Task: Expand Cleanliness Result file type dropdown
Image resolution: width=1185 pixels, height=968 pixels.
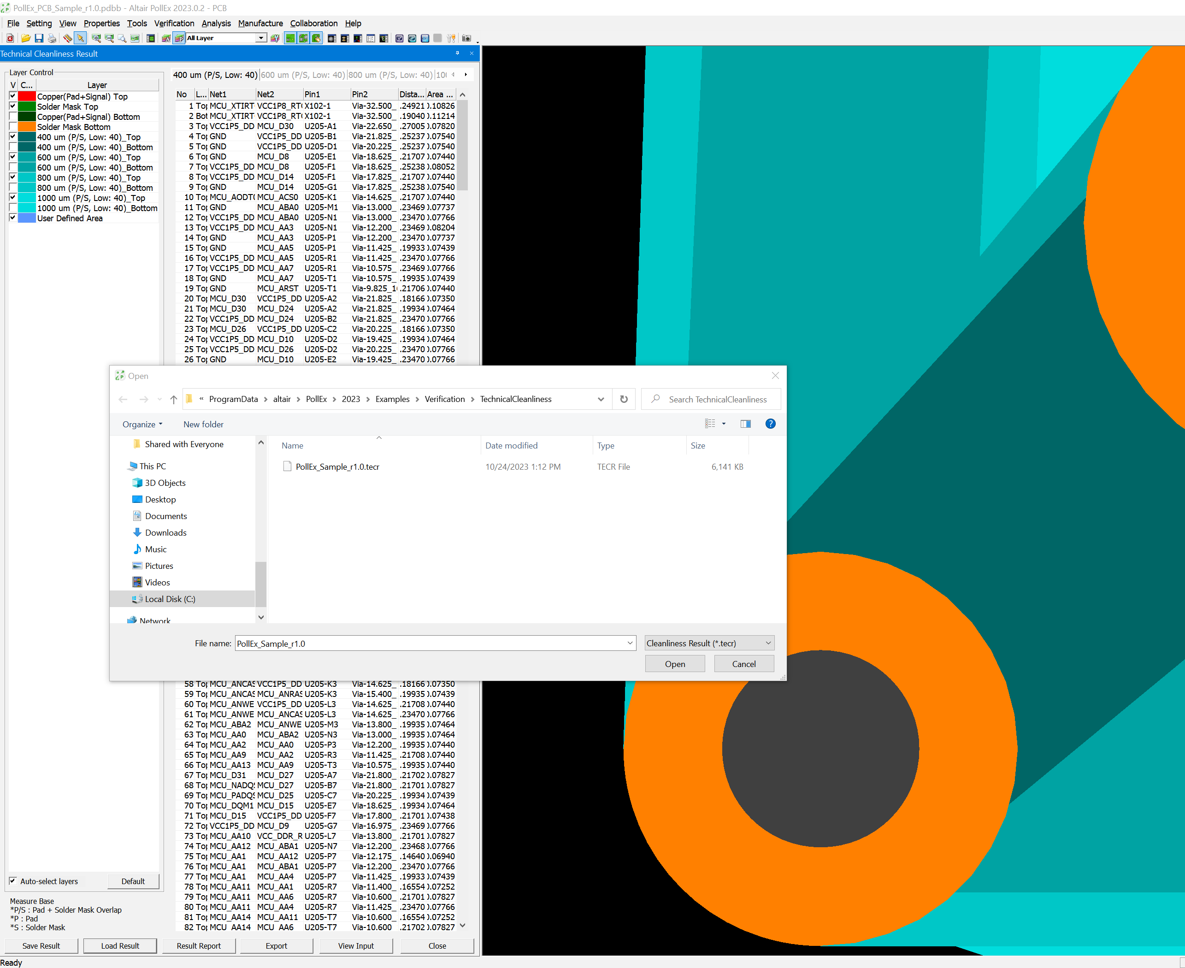Action: pyautogui.click(x=768, y=643)
